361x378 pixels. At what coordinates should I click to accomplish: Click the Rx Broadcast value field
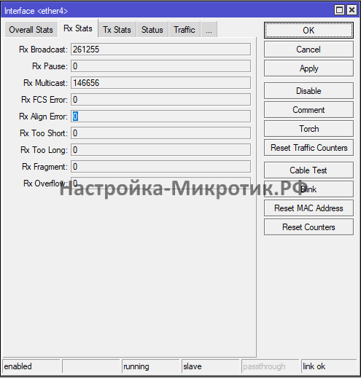point(160,50)
